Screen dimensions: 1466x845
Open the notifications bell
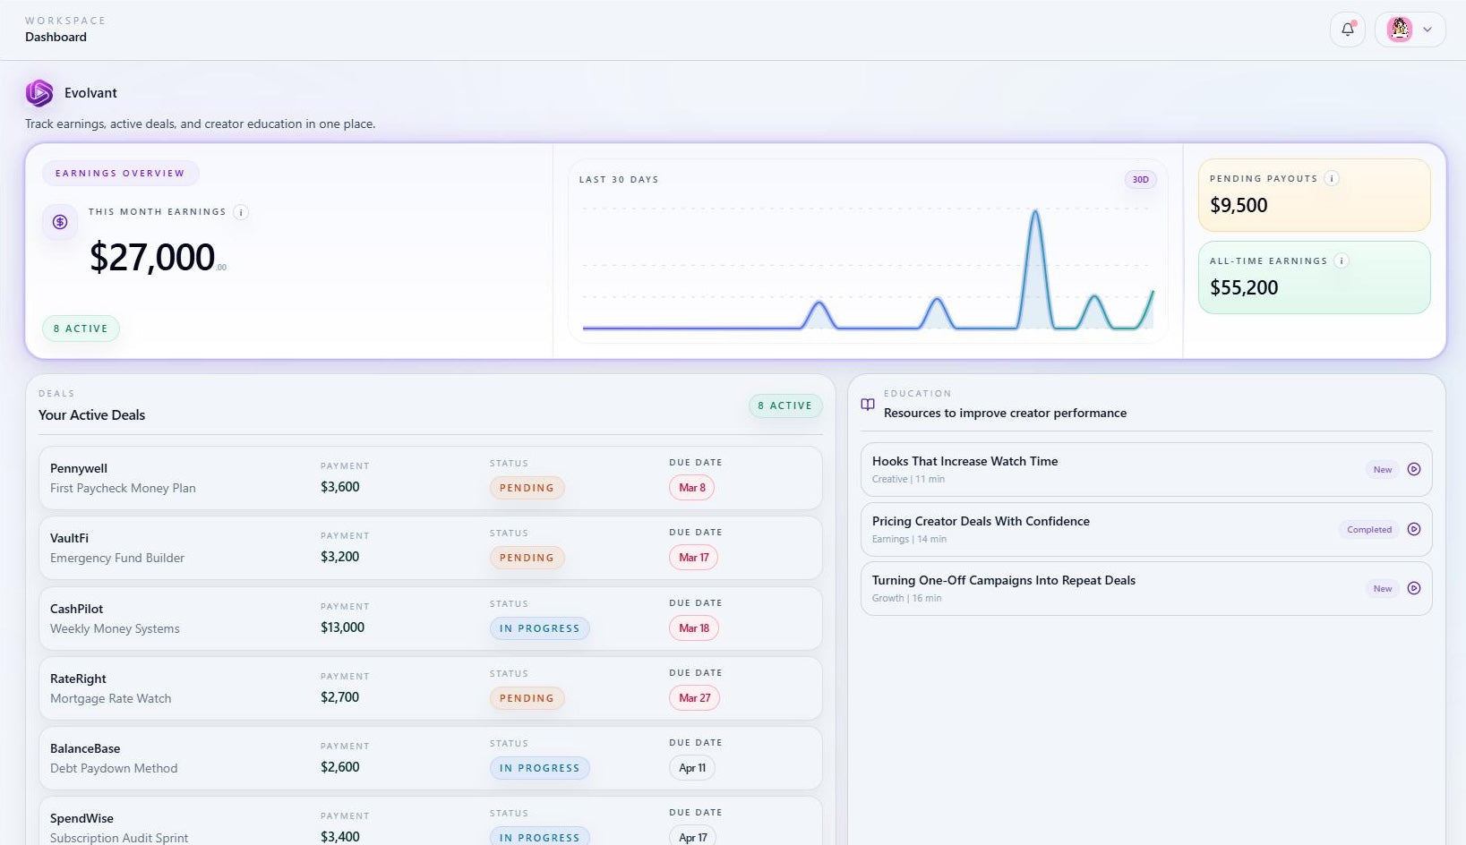point(1347,30)
